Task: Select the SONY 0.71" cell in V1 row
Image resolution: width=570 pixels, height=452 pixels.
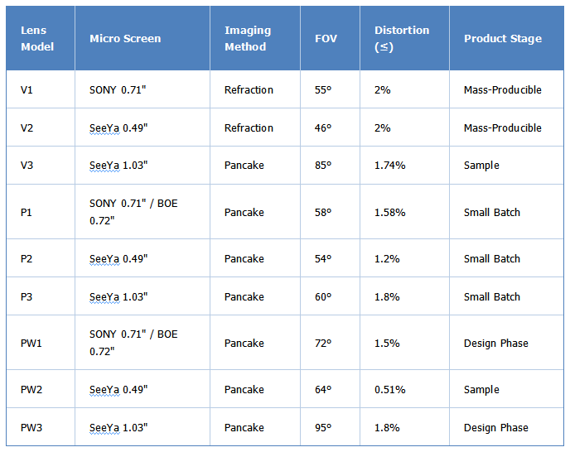Action: pyautogui.click(x=142, y=89)
